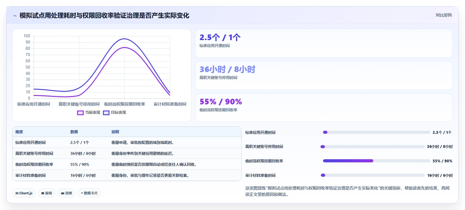This screenshot has width=465, height=210.
Task: Click the 标准应用开通时间 progress bar
Action: tap(376, 132)
